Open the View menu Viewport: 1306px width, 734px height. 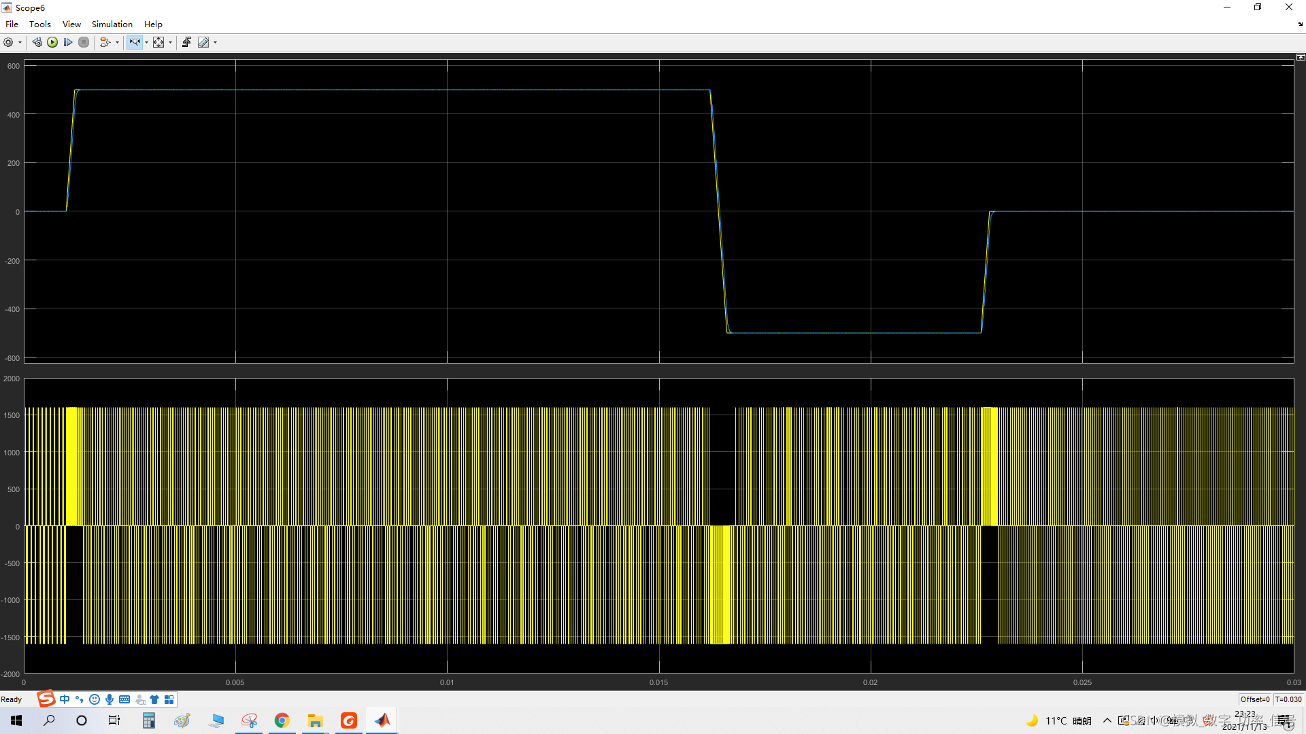pos(71,24)
